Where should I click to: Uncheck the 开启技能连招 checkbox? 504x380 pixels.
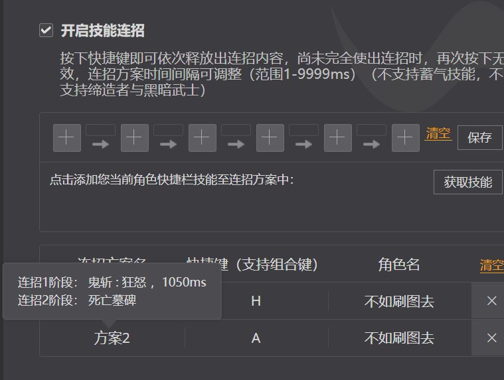click(x=46, y=31)
